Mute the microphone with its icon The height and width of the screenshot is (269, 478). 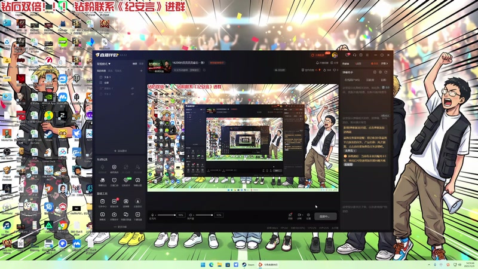152,215
